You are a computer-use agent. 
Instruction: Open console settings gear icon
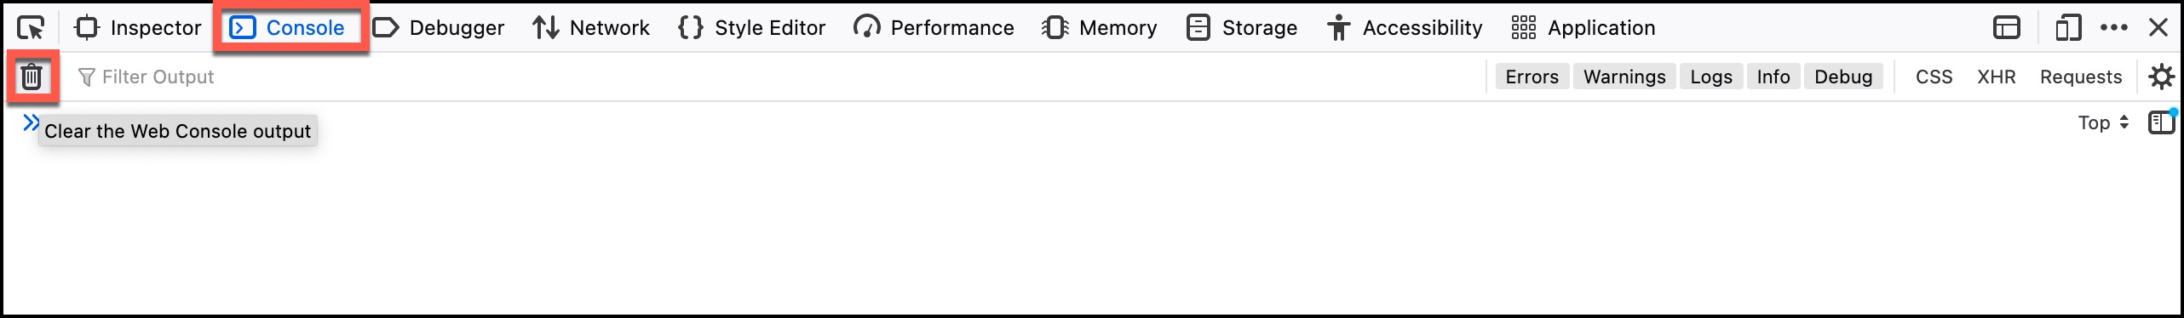click(x=2161, y=77)
